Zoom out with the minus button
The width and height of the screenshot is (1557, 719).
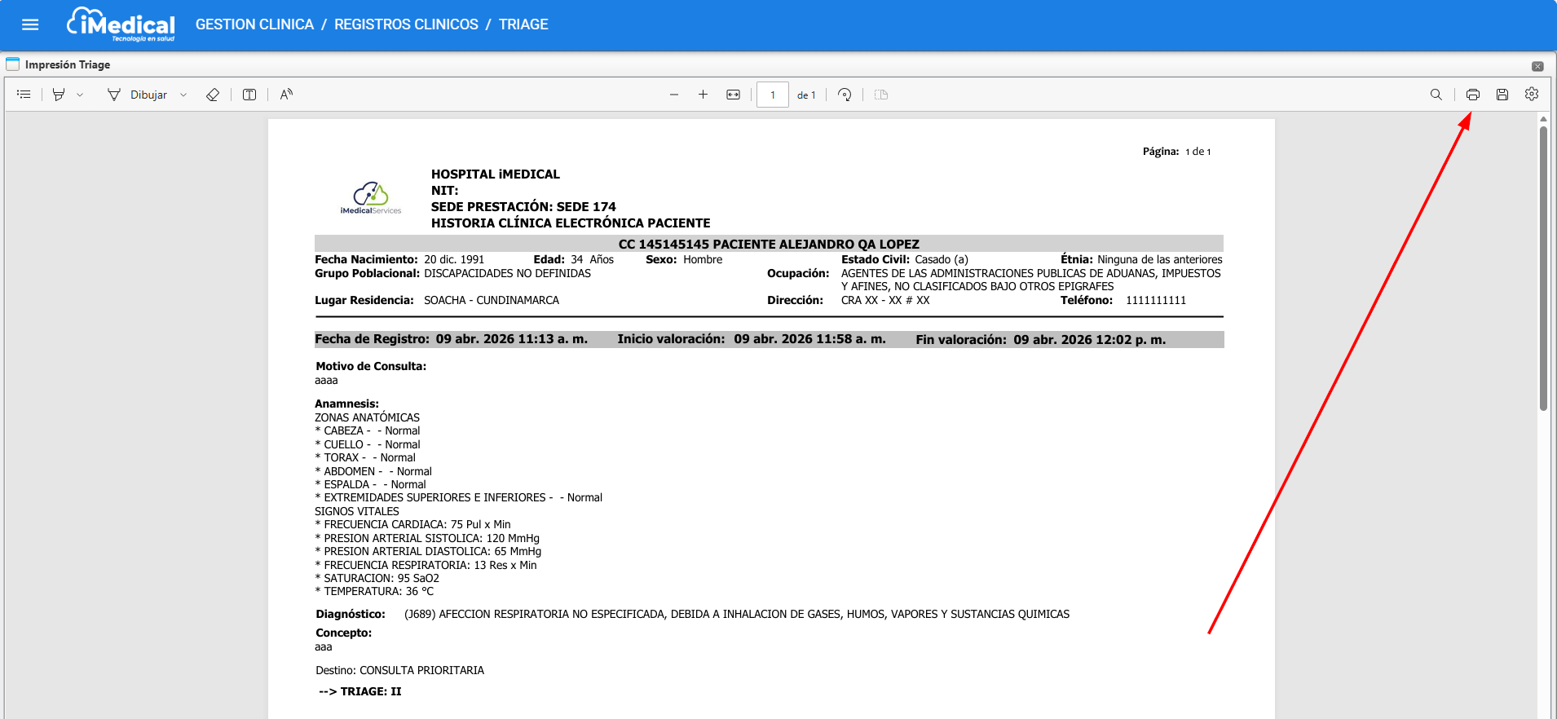point(674,95)
